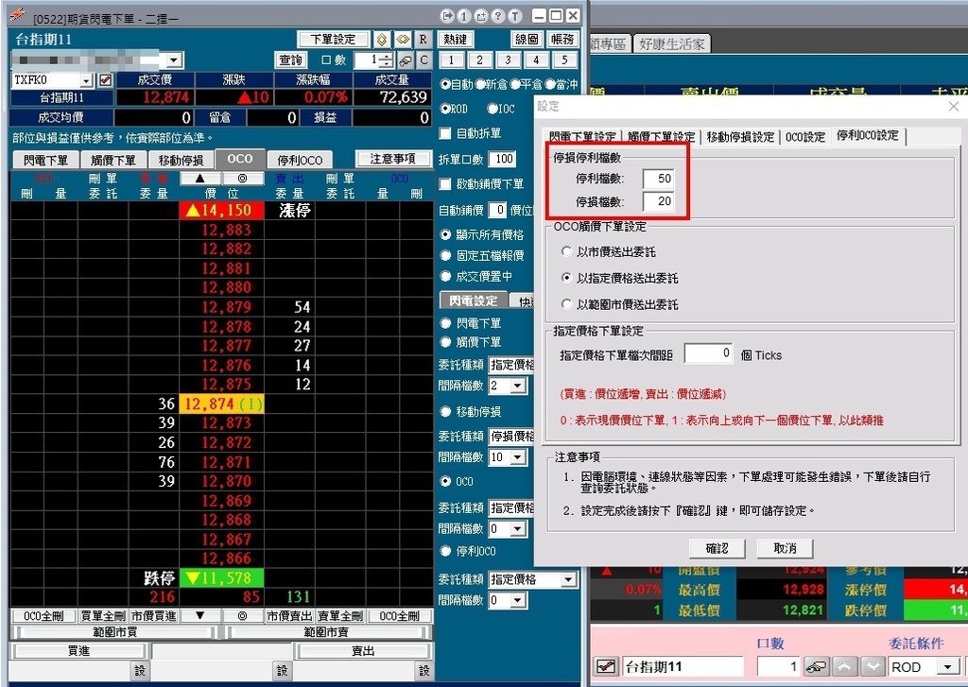Click the 設 button under 賣出

[x=423, y=670]
